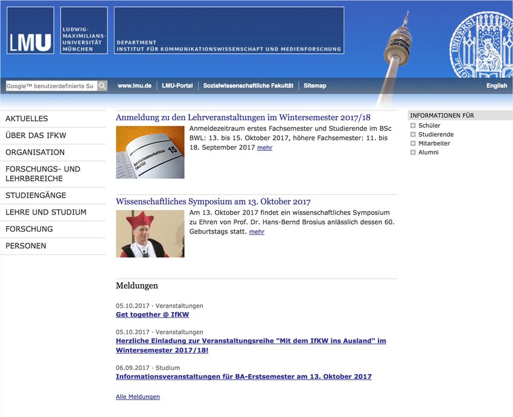Select the Sitemap navigation link
Viewport: 513px width, 417px height.
tap(314, 86)
